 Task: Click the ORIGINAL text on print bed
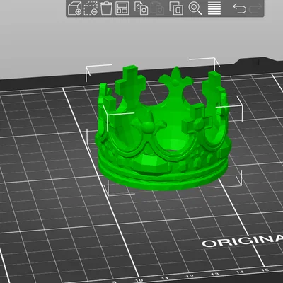coord(243,241)
